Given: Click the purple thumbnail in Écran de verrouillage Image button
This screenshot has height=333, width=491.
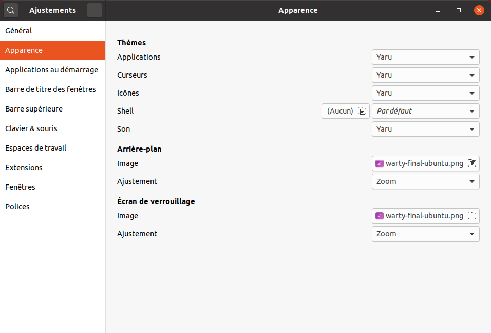Looking at the screenshot, I should [x=379, y=216].
